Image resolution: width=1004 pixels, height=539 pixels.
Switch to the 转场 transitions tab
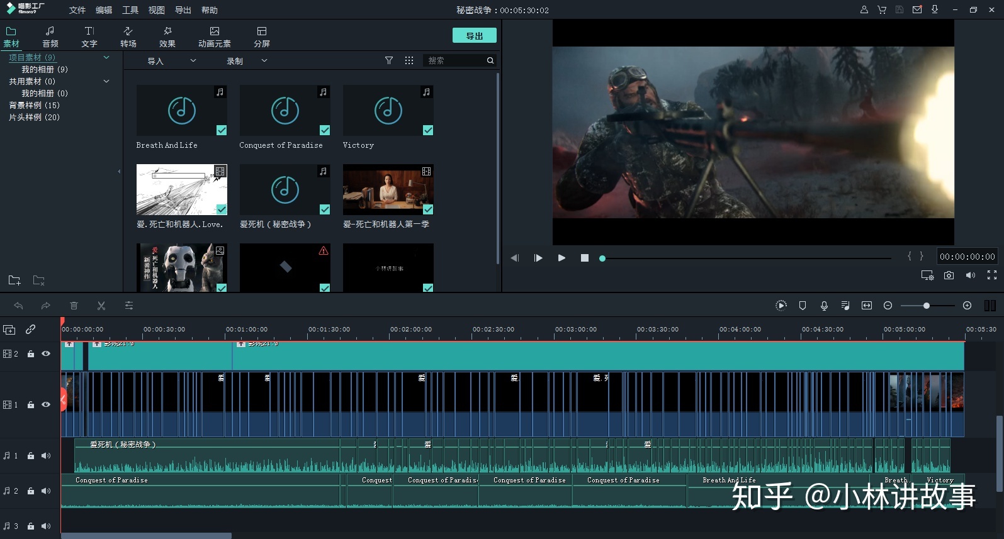pos(128,37)
